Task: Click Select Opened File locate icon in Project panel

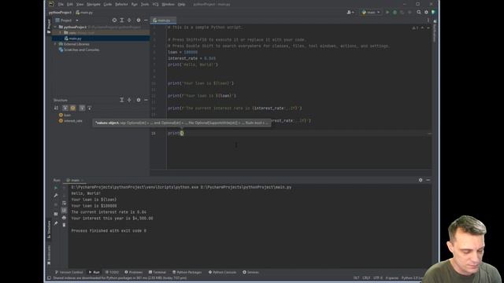Action: pos(114,20)
